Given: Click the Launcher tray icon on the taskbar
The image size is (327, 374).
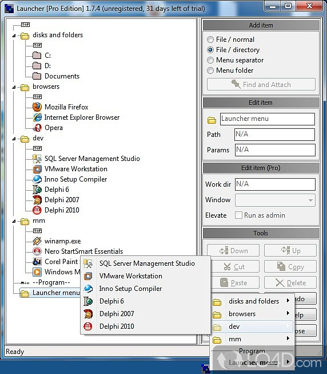Looking at the screenshot, I should click(205, 368).
